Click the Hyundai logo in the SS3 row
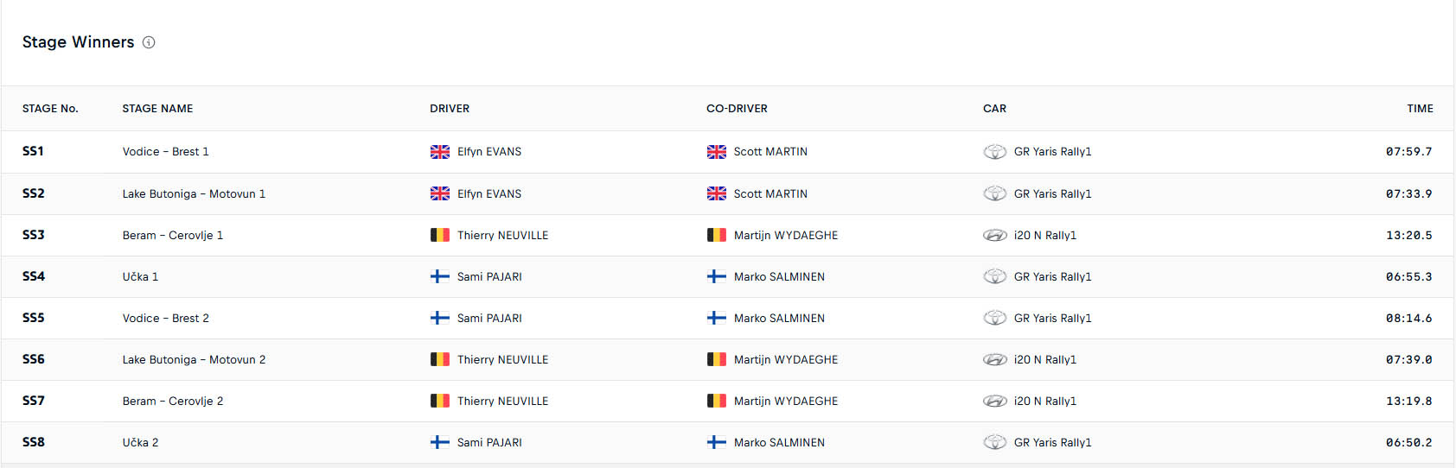This screenshot has width=1456, height=468. click(995, 235)
